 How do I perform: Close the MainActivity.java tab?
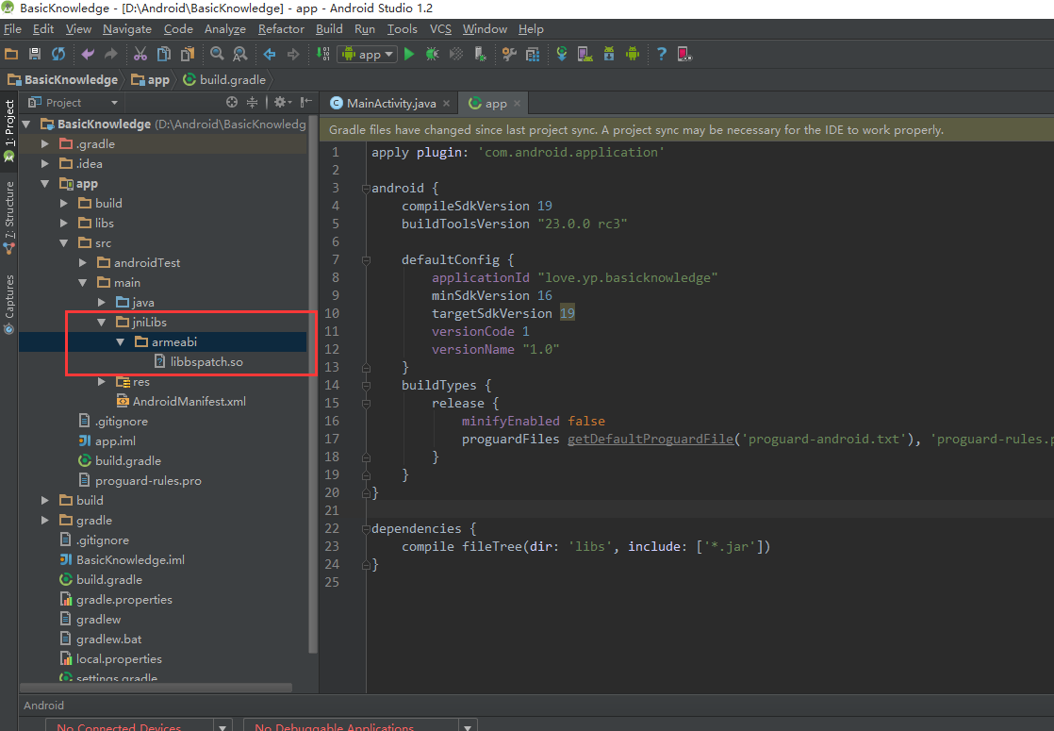click(x=446, y=104)
